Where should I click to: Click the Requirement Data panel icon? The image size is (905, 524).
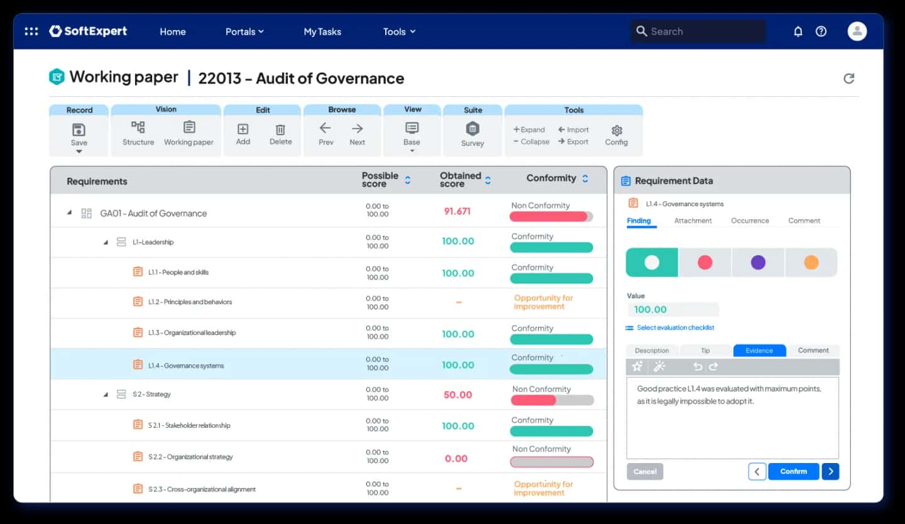pos(625,181)
